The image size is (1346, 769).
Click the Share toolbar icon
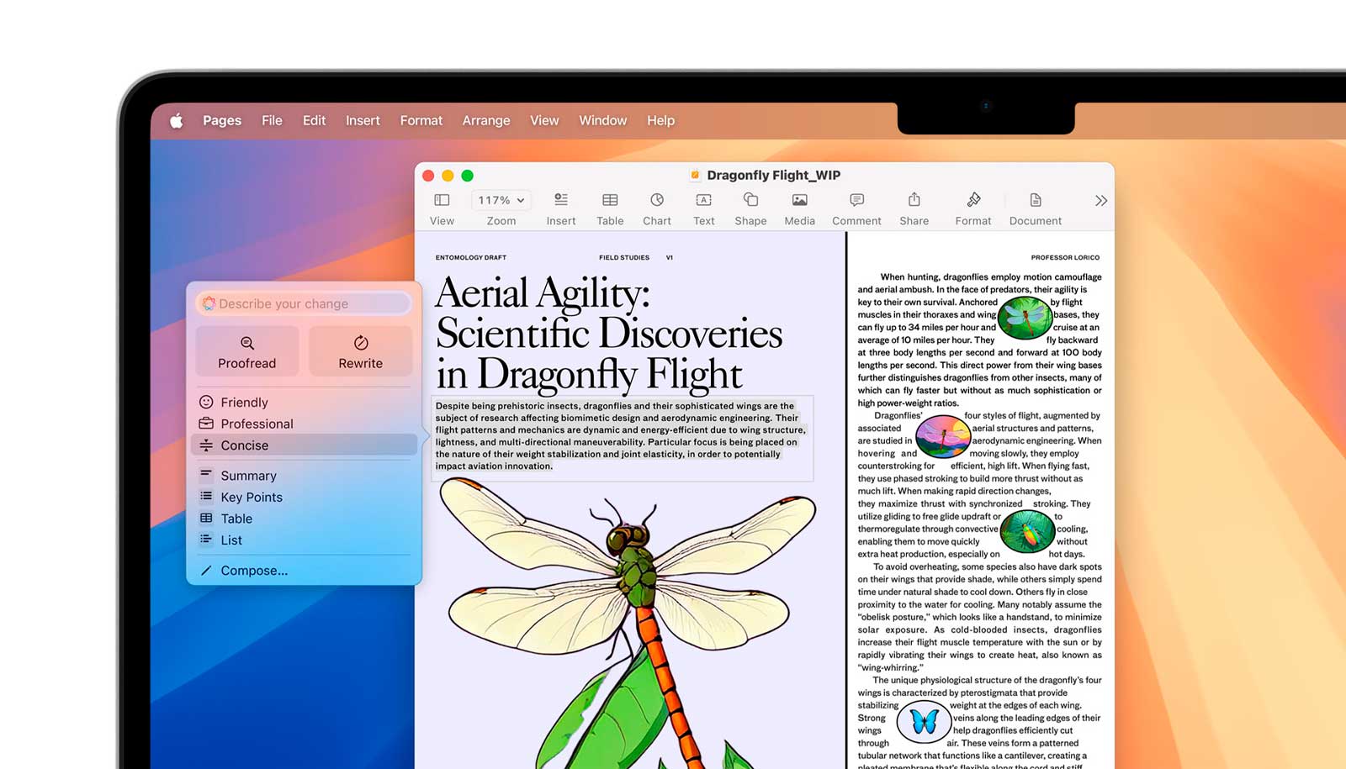pos(914,200)
